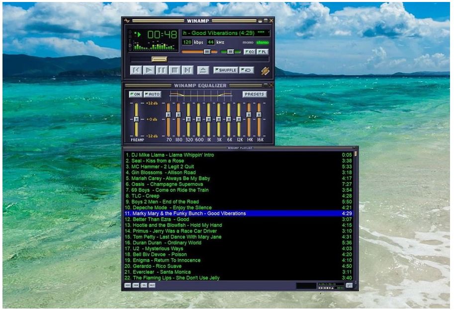
Task: Toggle the Repeat button
Action: click(247, 70)
